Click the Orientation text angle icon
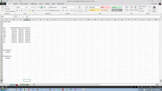This screenshot has width=162, height=91. [x=45, y=7]
